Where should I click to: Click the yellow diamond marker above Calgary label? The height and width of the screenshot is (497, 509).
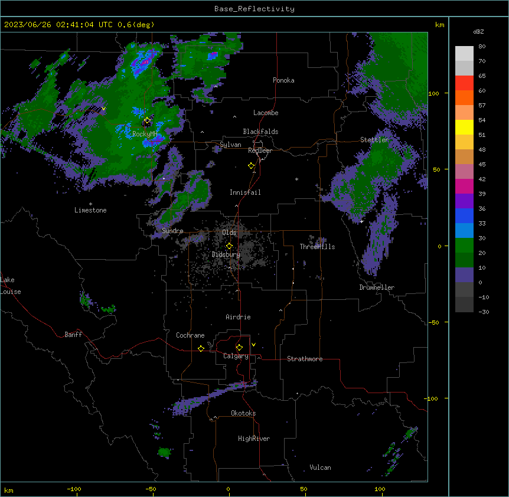coord(239,348)
